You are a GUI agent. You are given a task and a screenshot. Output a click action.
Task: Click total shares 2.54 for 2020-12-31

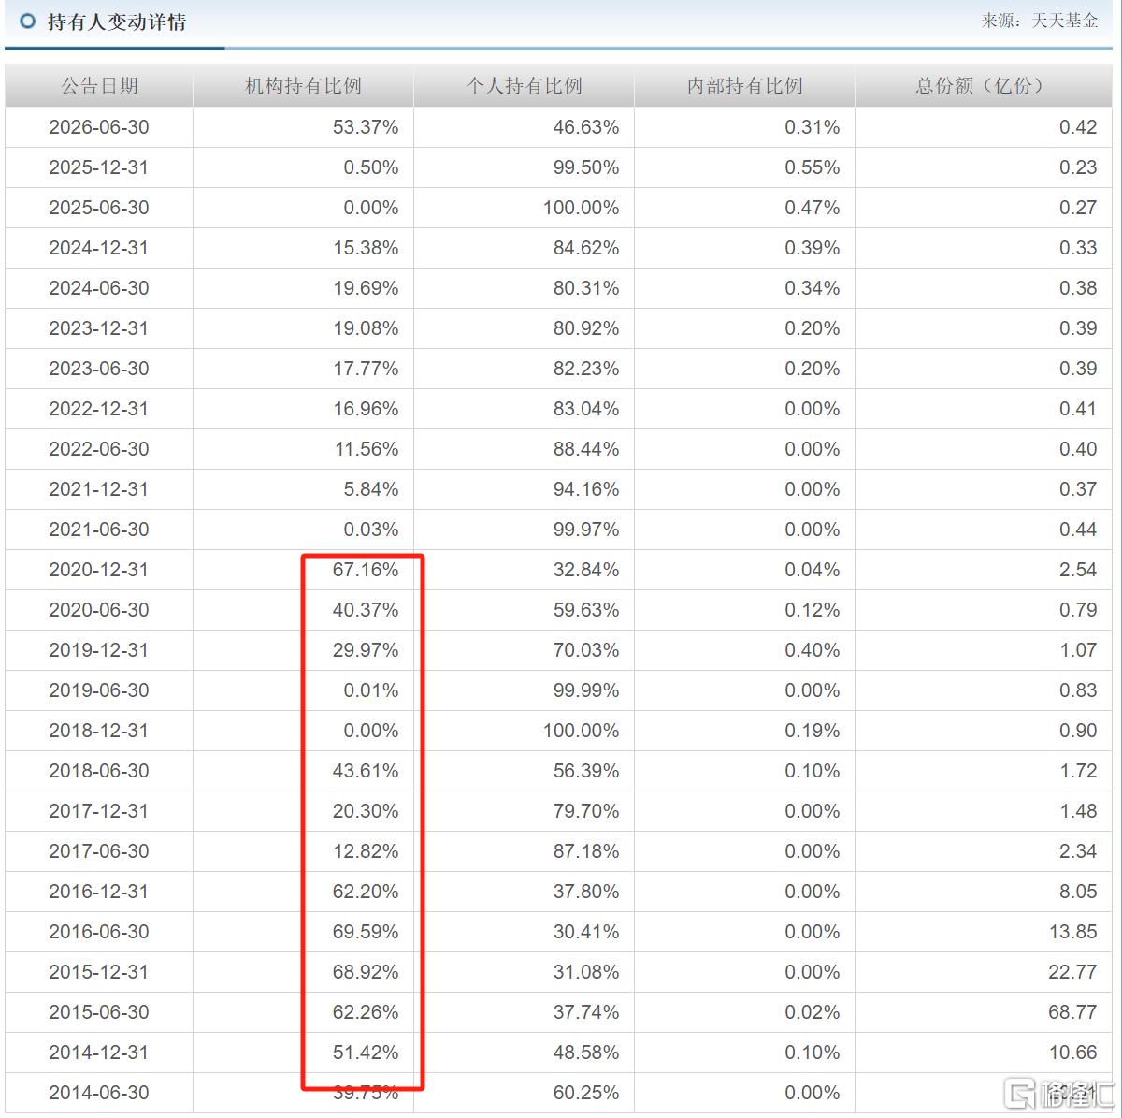tap(1078, 570)
